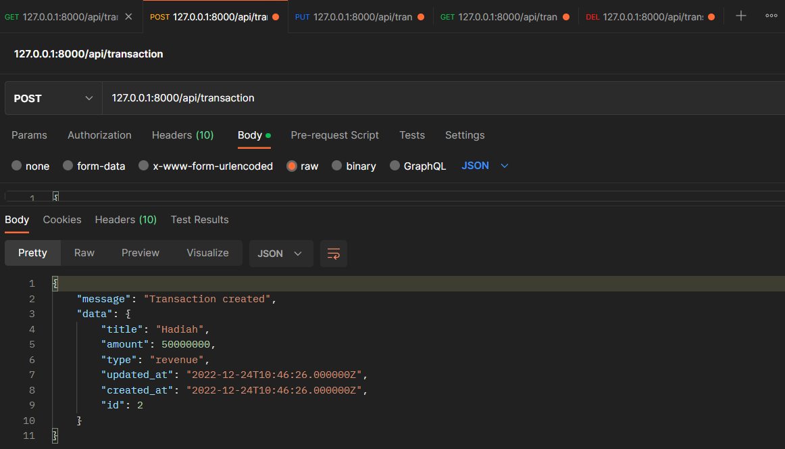Viewport: 785px width, 449px height.
Task: Open the Test Results tab
Action: (x=200, y=220)
